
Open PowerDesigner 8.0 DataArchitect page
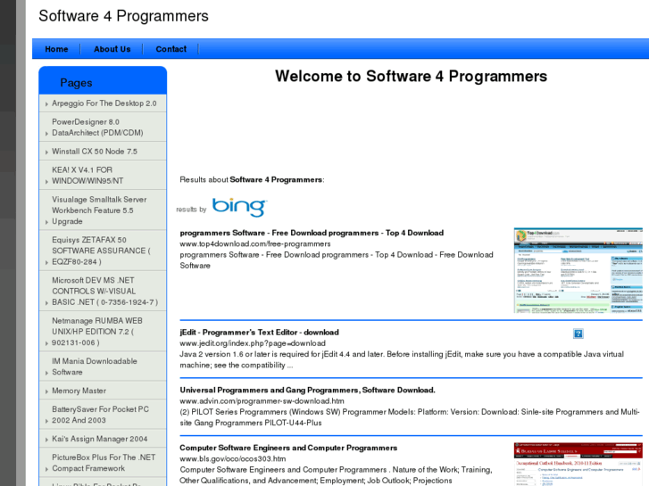[97, 128]
